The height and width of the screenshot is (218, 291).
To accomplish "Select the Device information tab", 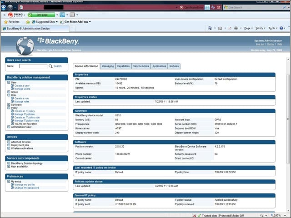I will (x=86, y=66).
